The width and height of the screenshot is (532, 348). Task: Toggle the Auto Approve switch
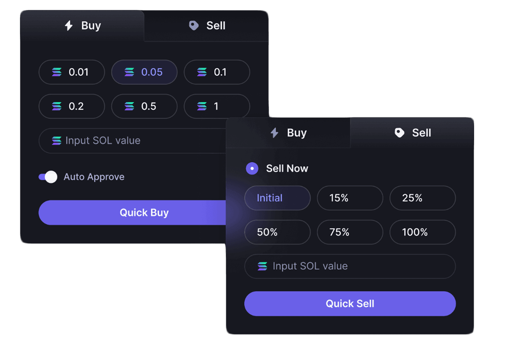tap(48, 177)
